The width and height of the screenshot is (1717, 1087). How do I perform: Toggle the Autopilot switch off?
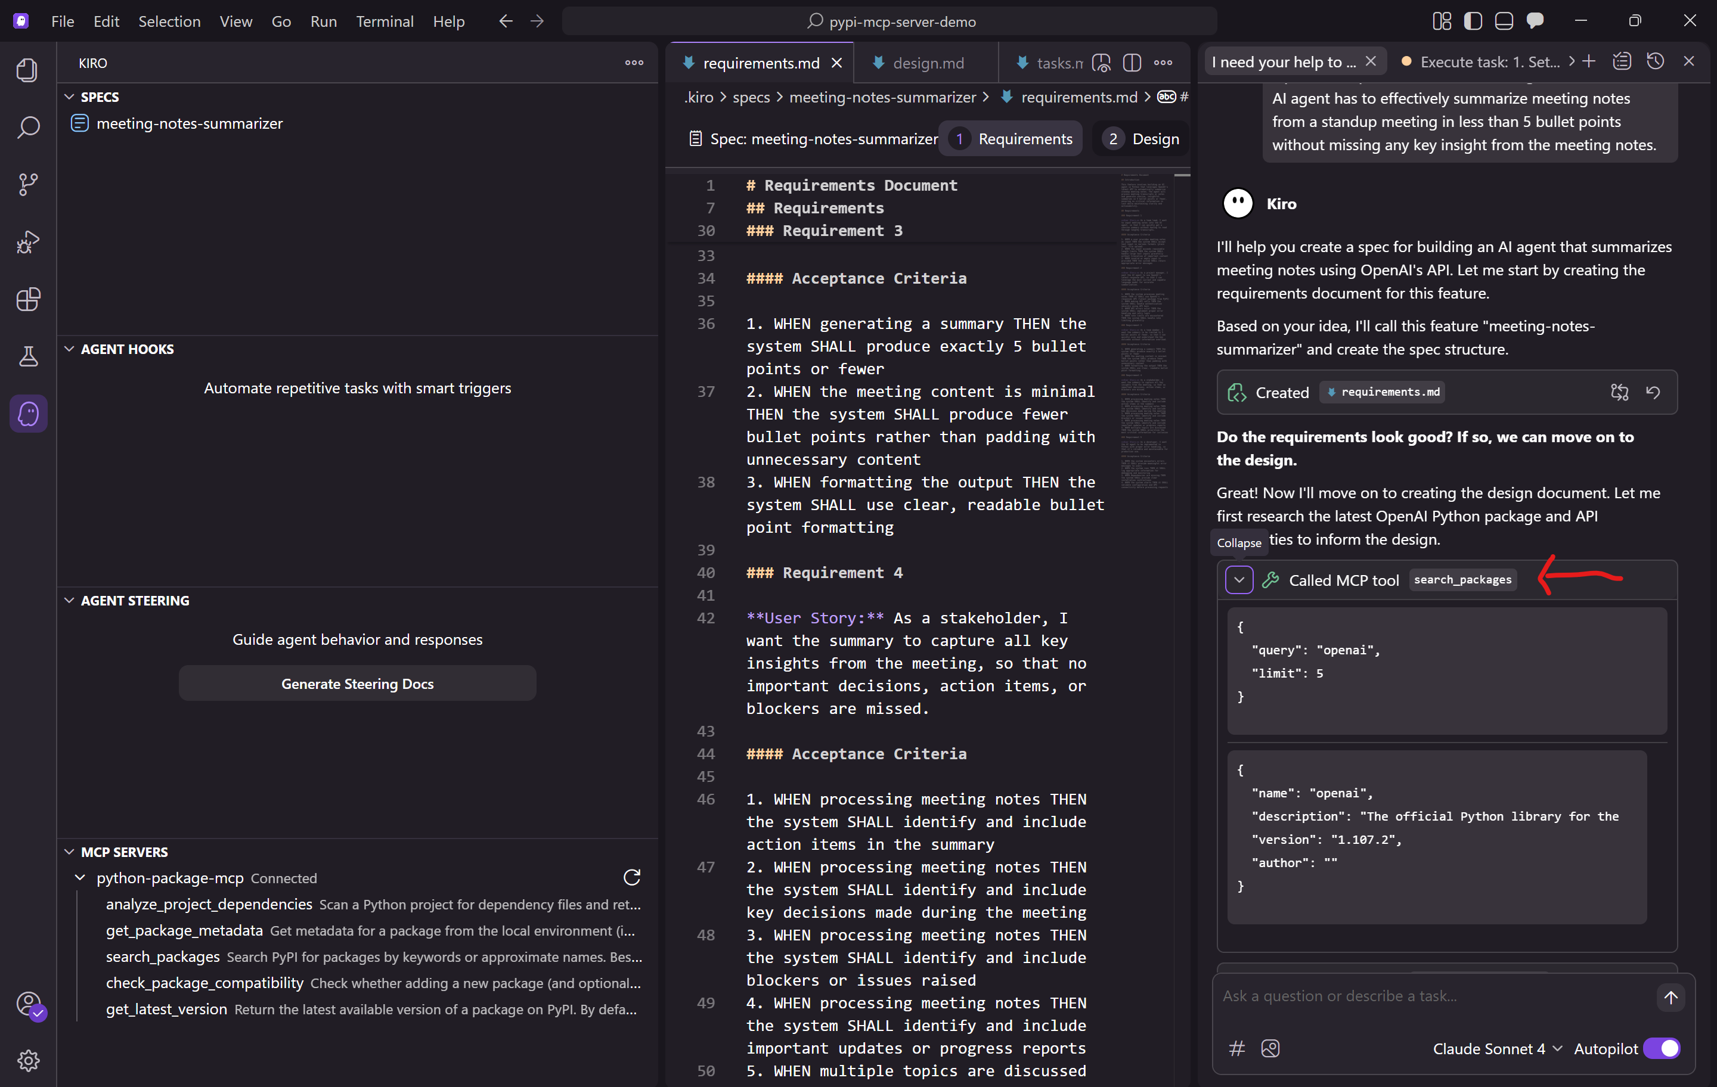click(1662, 1048)
